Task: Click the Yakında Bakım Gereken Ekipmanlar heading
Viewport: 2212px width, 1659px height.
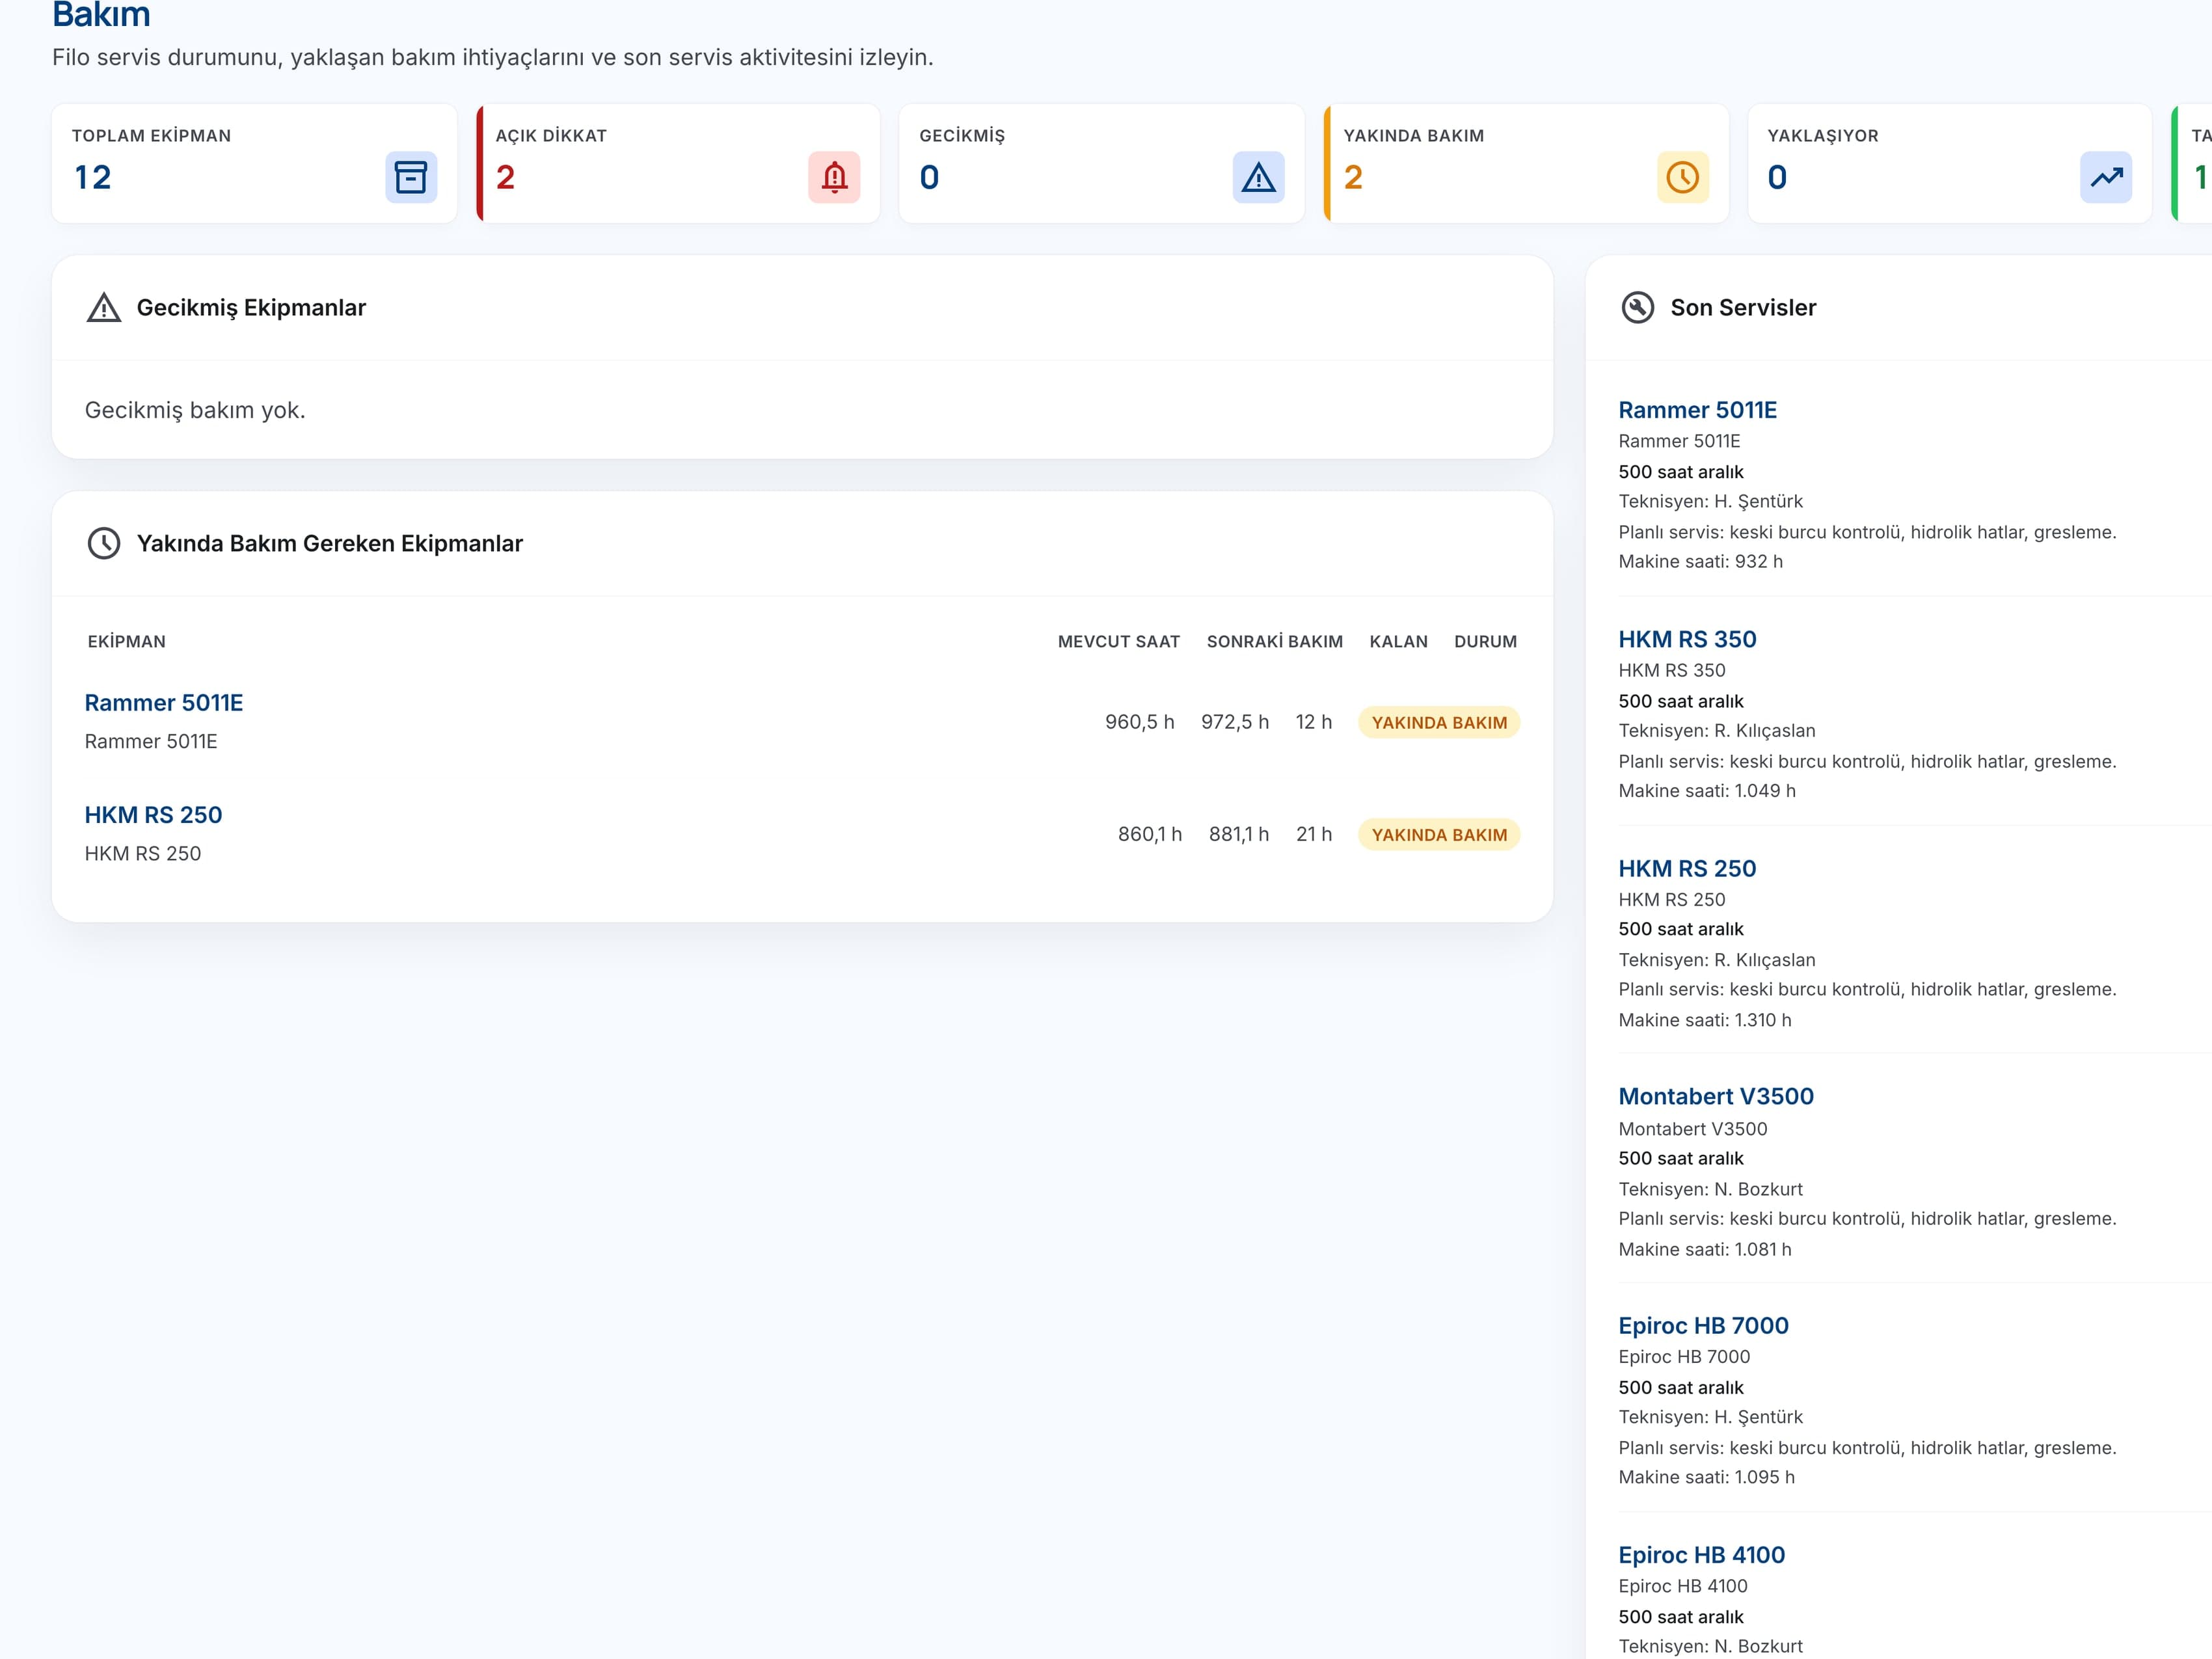Action: pos(330,544)
